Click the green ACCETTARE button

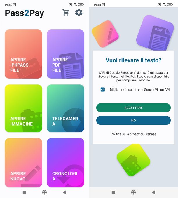coord(133,108)
